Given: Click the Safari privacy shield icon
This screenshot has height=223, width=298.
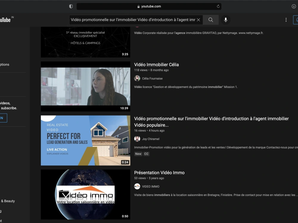Looking at the screenshot, I should pos(71,6).
